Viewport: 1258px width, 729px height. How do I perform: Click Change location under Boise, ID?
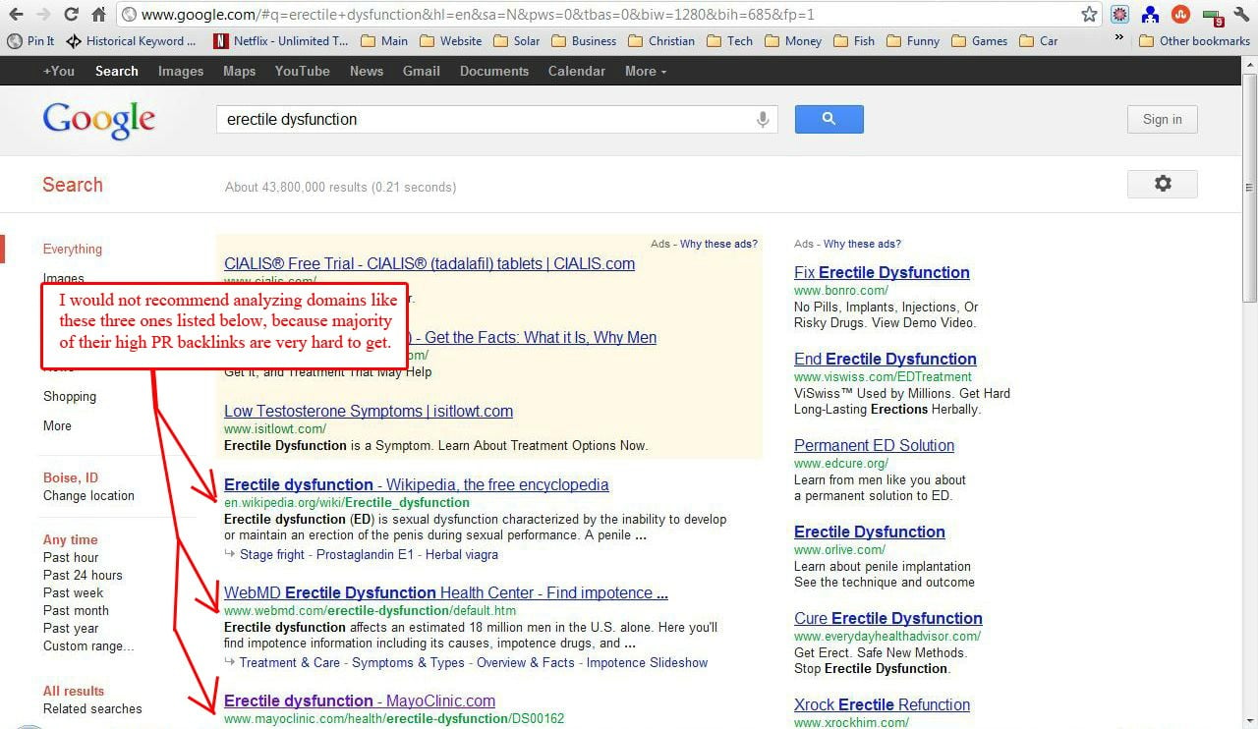88,495
